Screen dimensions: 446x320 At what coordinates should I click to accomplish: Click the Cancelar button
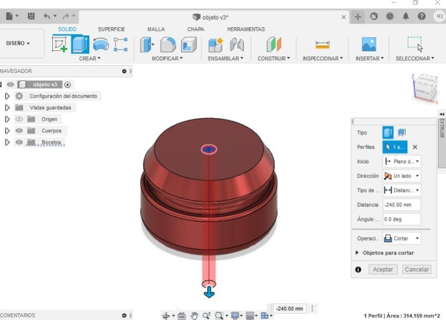tap(417, 269)
